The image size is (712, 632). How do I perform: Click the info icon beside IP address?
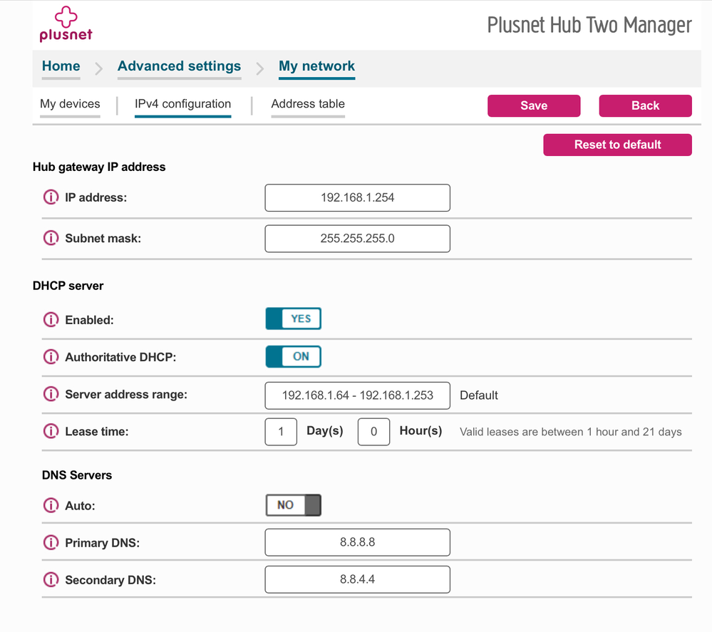click(51, 197)
